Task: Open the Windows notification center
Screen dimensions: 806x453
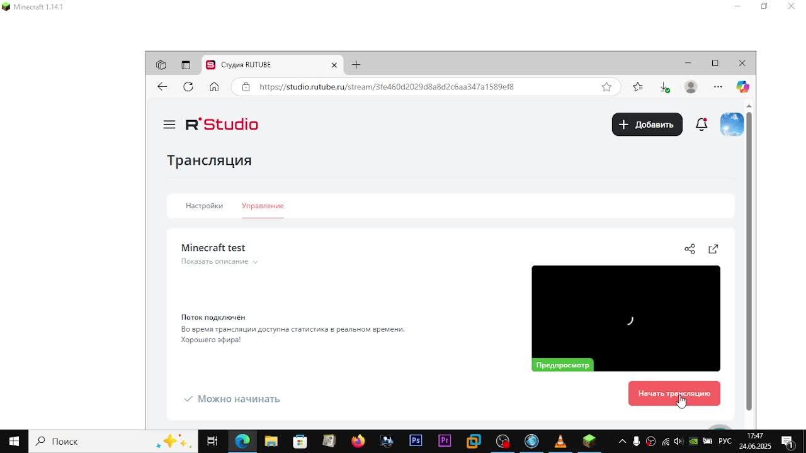Action: pyautogui.click(x=787, y=441)
